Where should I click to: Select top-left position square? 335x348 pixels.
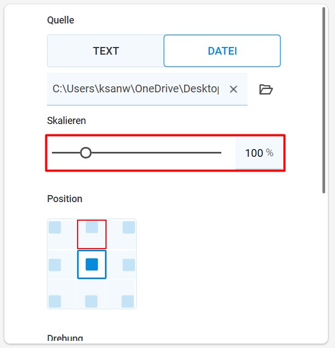coord(55,227)
